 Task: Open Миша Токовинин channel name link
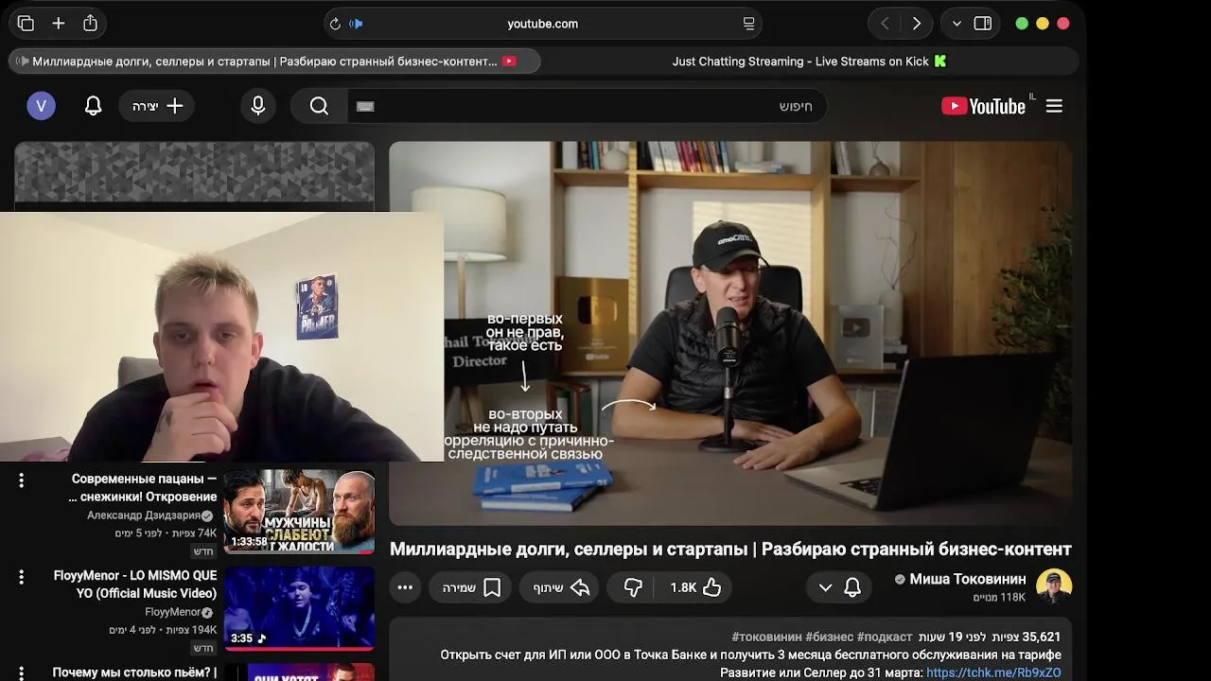click(x=967, y=579)
